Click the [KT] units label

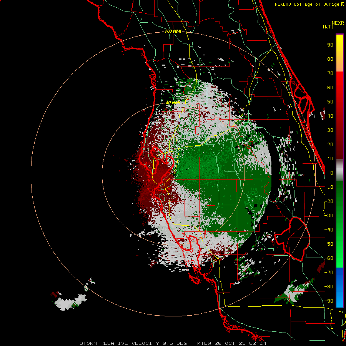328,27
